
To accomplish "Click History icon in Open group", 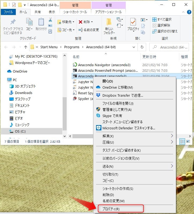I will coord(143,32).
